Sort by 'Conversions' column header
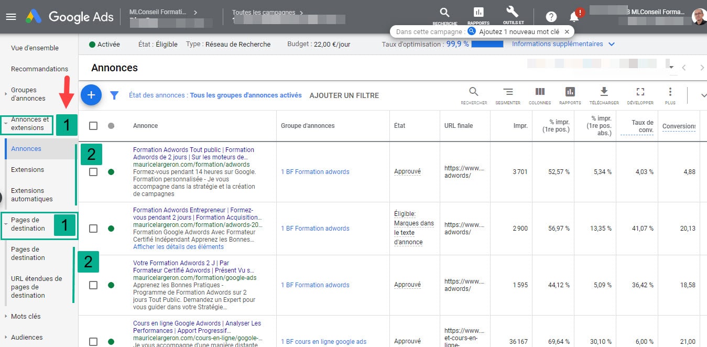 pyautogui.click(x=679, y=126)
